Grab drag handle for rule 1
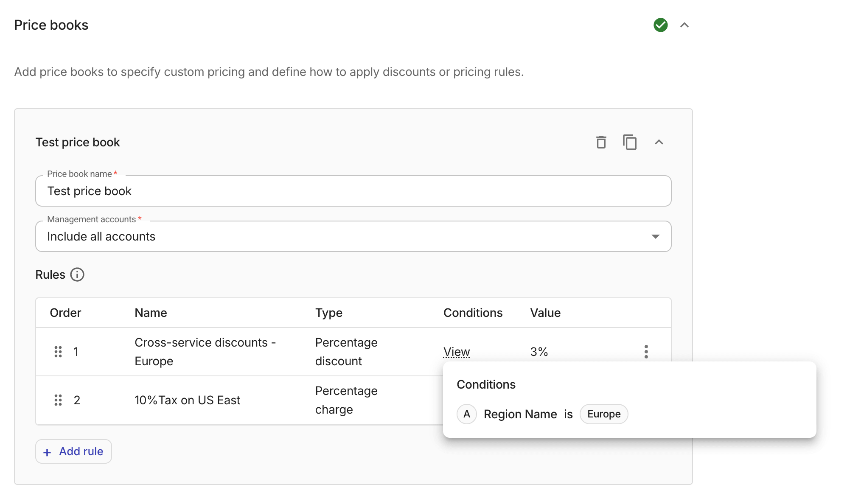 pos(58,352)
